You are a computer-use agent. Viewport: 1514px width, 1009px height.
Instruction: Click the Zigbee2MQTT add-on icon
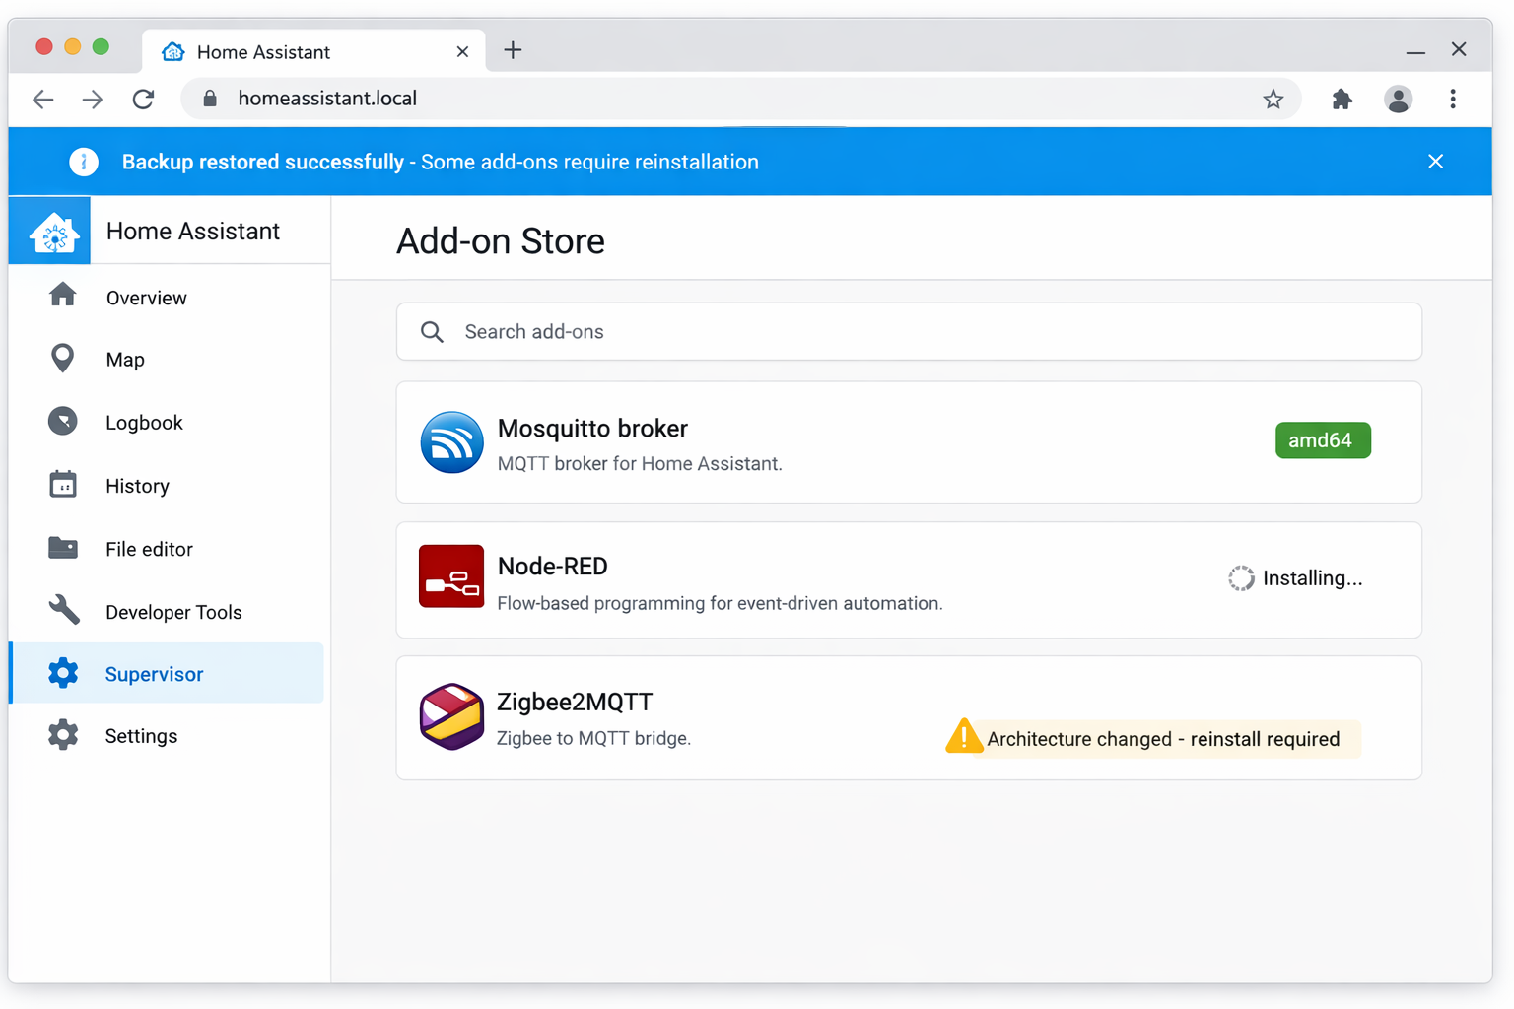tap(451, 716)
